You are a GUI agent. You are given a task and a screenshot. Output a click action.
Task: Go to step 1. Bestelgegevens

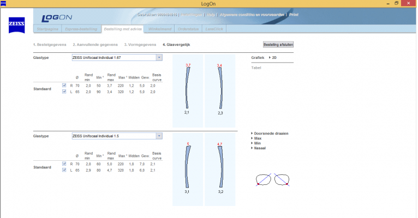click(50, 45)
